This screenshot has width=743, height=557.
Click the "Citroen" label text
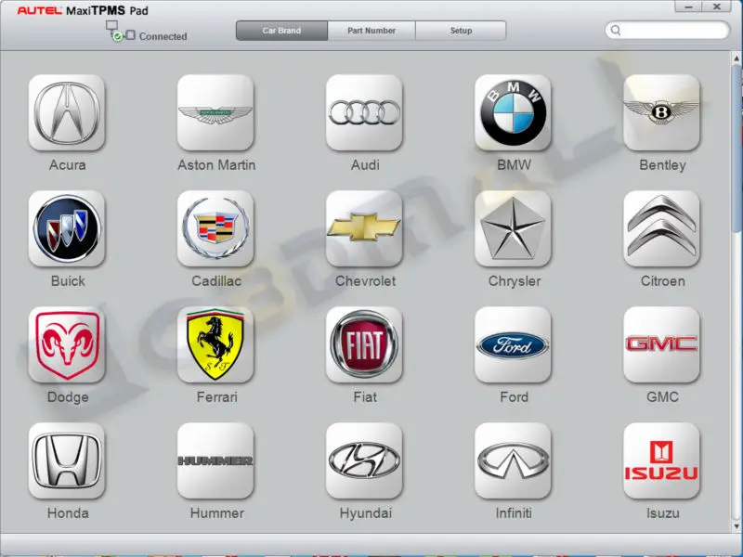[663, 281]
